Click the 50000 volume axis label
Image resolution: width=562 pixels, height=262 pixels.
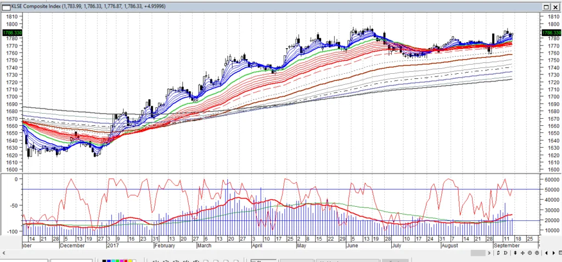(x=553, y=189)
